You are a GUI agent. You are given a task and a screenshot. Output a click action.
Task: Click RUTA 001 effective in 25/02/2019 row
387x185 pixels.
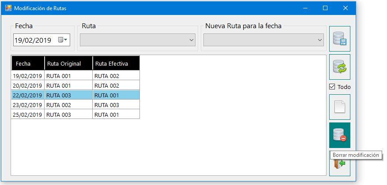click(x=116, y=115)
